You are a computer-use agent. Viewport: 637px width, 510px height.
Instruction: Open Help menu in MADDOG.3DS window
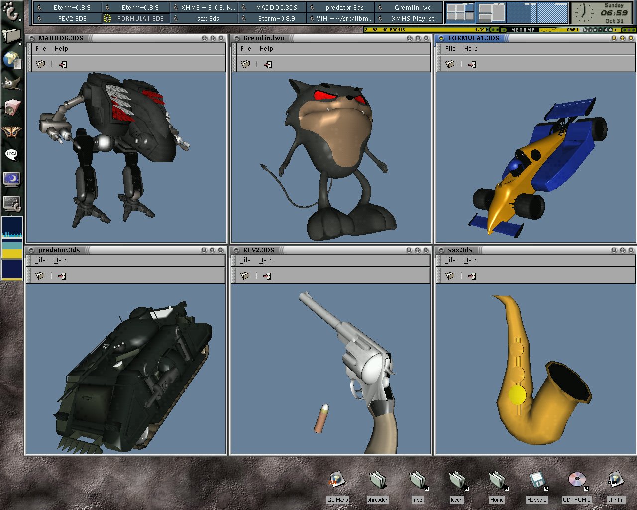61,49
